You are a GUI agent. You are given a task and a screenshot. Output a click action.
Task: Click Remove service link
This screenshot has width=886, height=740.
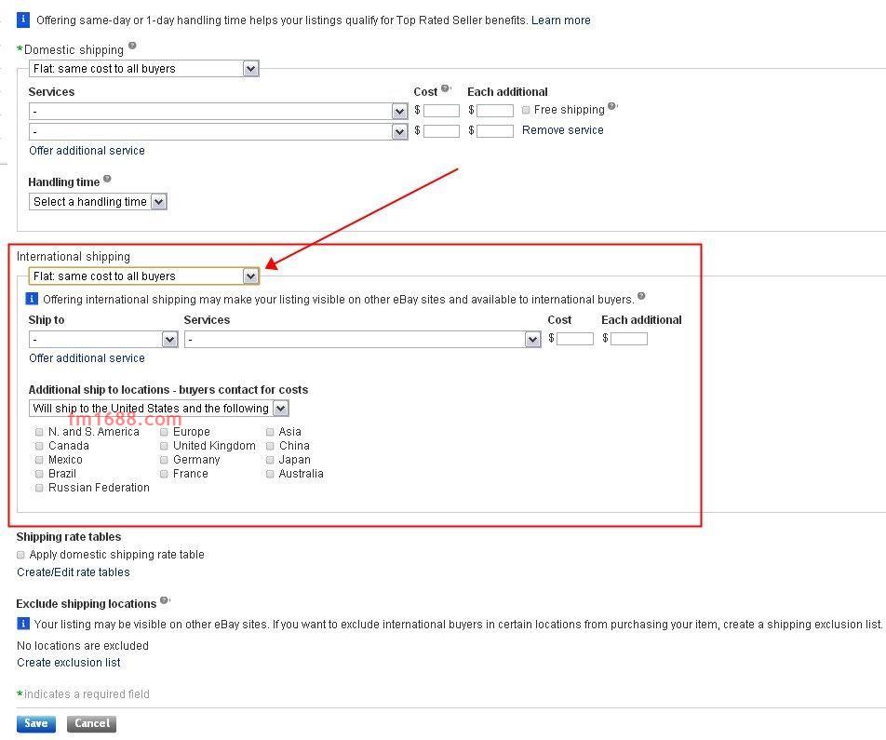click(x=563, y=130)
